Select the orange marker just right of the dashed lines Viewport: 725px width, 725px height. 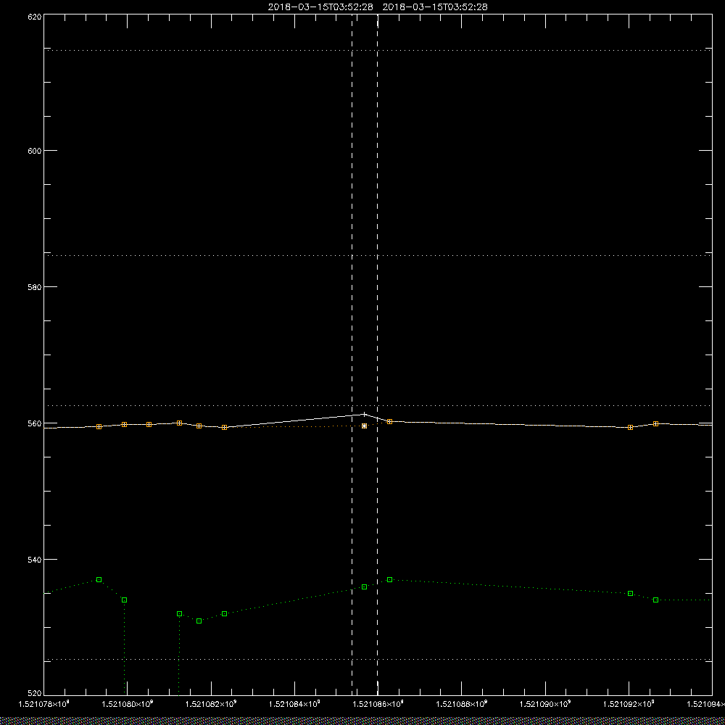tap(390, 422)
